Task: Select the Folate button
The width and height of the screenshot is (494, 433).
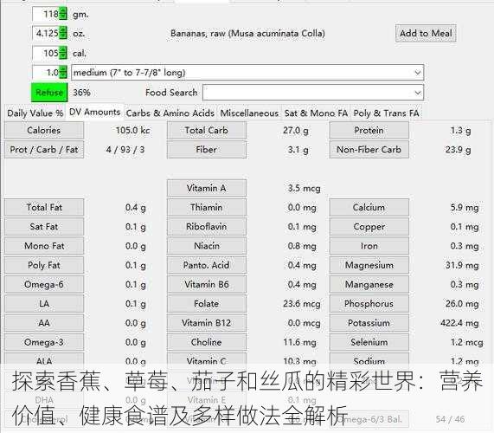Action: pos(207,304)
